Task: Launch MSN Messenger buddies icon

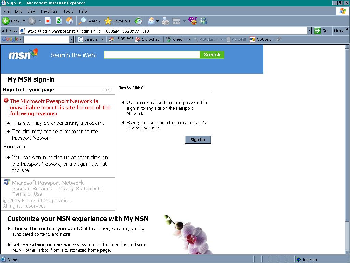Action: pos(203,21)
